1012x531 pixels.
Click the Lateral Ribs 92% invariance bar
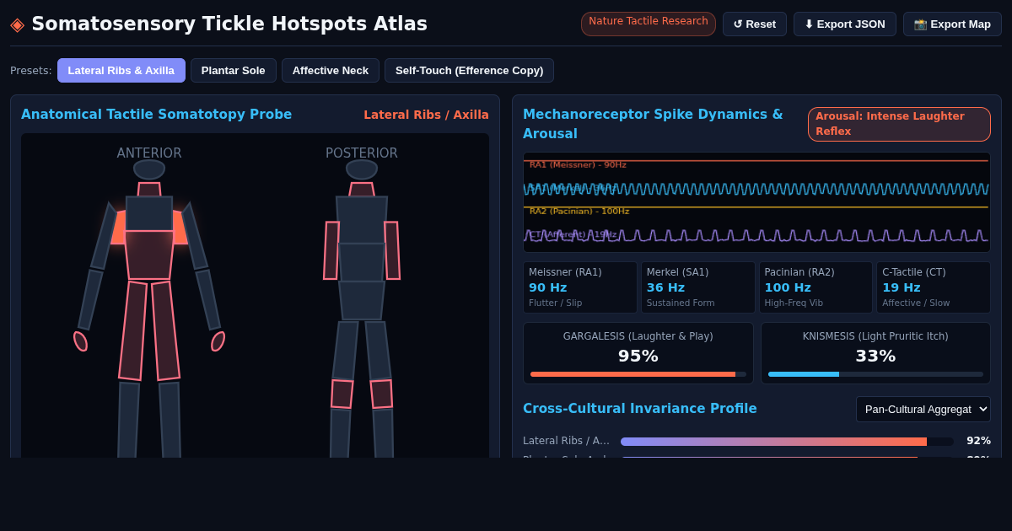coord(787,441)
